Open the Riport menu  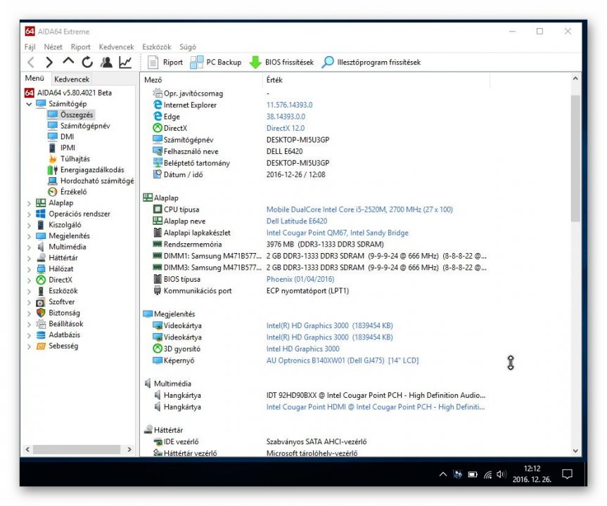click(x=80, y=47)
